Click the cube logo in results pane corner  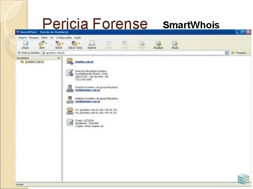(244, 179)
